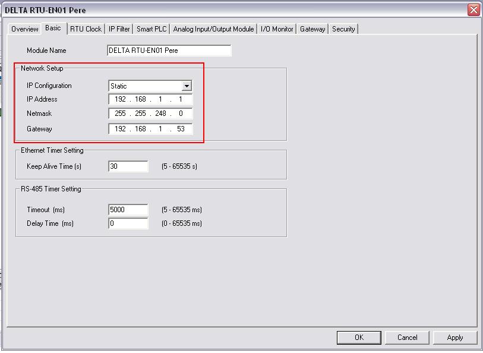Click the IP Address first octet field
Viewport: 483px width, 353px height.
click(x=120, y=100)
